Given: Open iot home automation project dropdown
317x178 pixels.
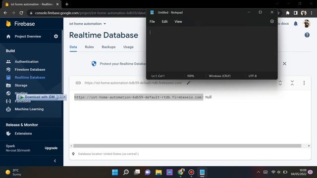Looking at the screenshot, I should coord(88,24).
